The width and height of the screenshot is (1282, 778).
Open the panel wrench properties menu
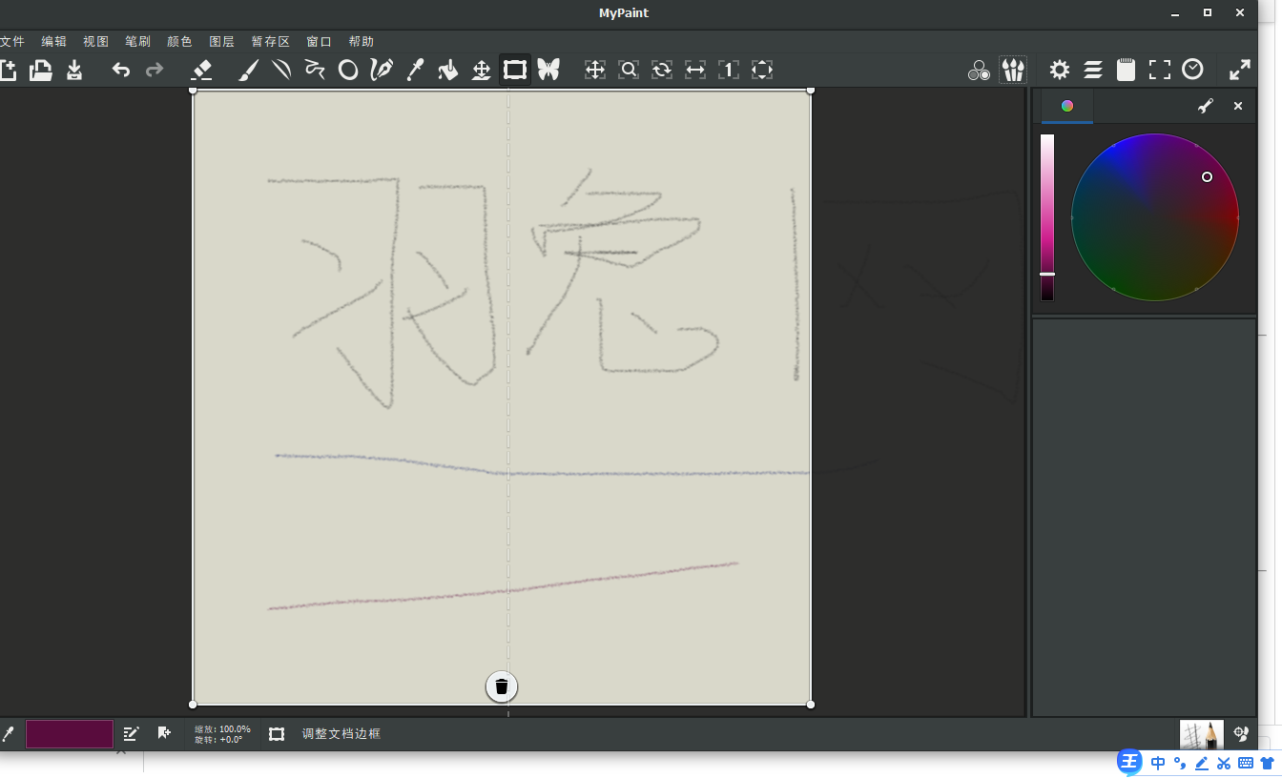click(x=1206, y=106)
